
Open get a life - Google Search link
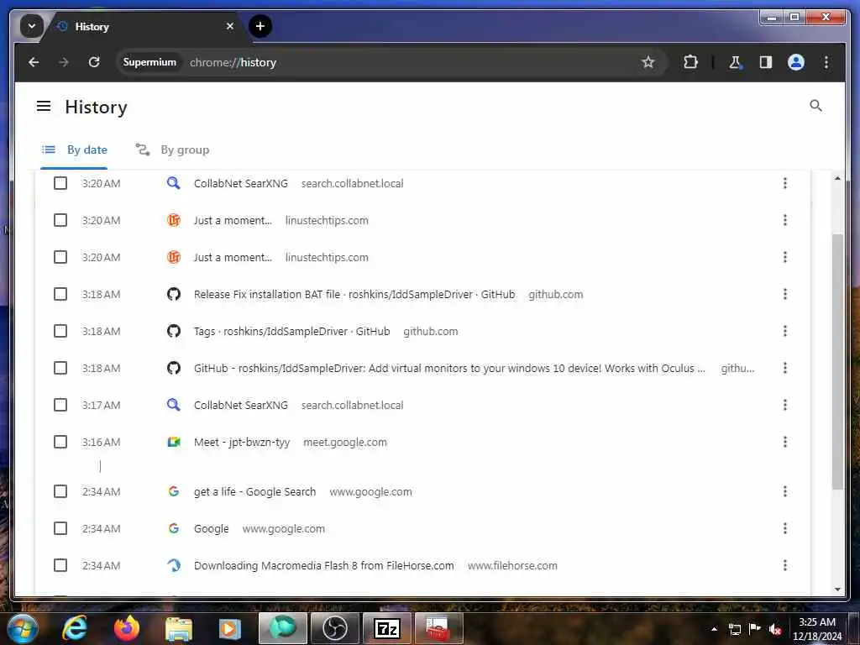coord(255,491)
